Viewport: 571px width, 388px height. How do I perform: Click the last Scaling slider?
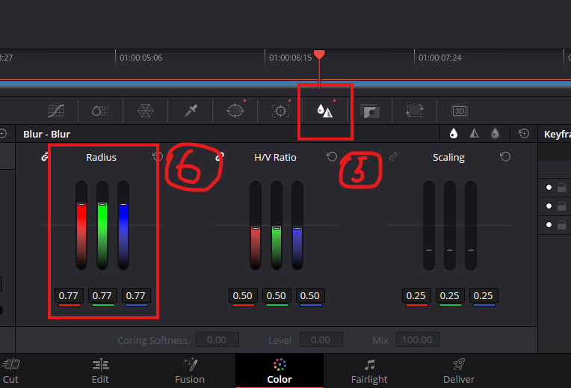coord(471,226)
